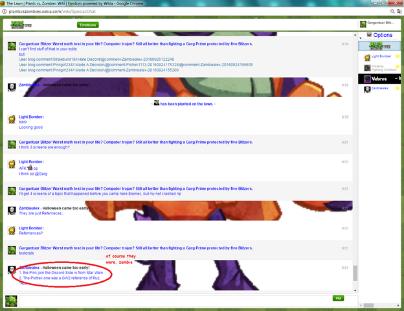Click Zambiealex's avatar on the 8:55 message

[12, 87]
